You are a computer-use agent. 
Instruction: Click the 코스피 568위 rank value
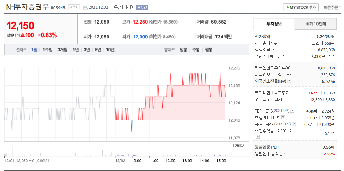click(323, 43)
